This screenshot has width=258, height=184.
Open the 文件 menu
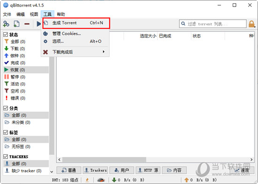pos(7,15)
